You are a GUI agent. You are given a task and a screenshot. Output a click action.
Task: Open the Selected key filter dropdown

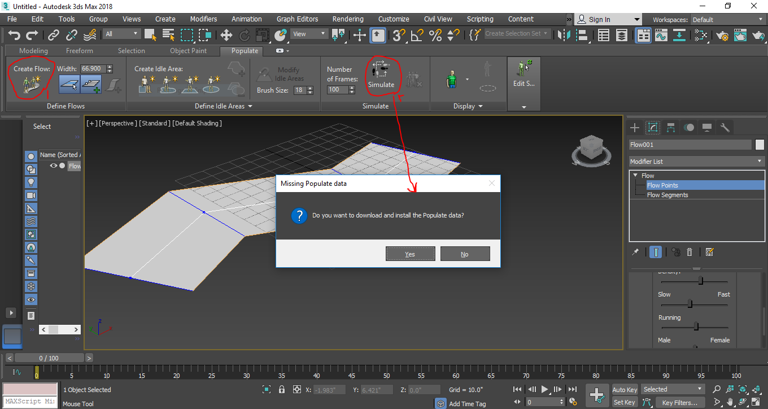click(x=673, y=389)
